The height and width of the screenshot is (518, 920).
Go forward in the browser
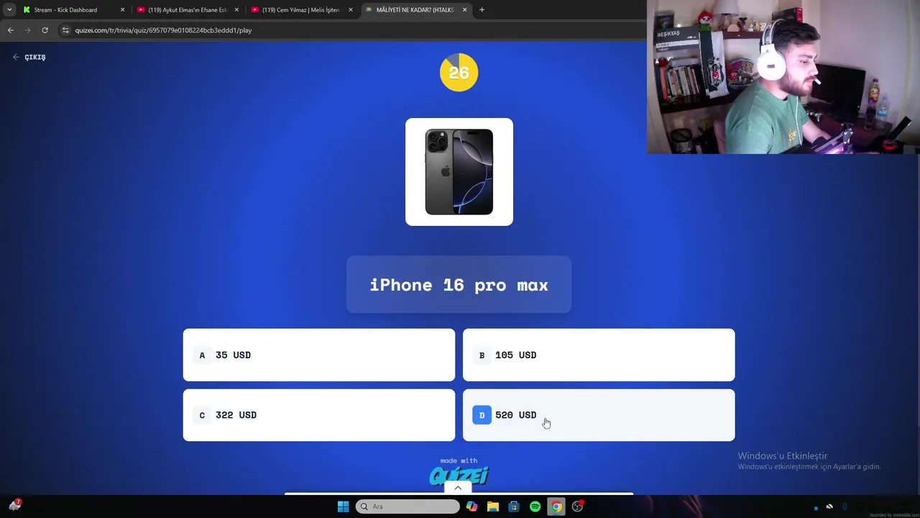(x=27, y=30)
